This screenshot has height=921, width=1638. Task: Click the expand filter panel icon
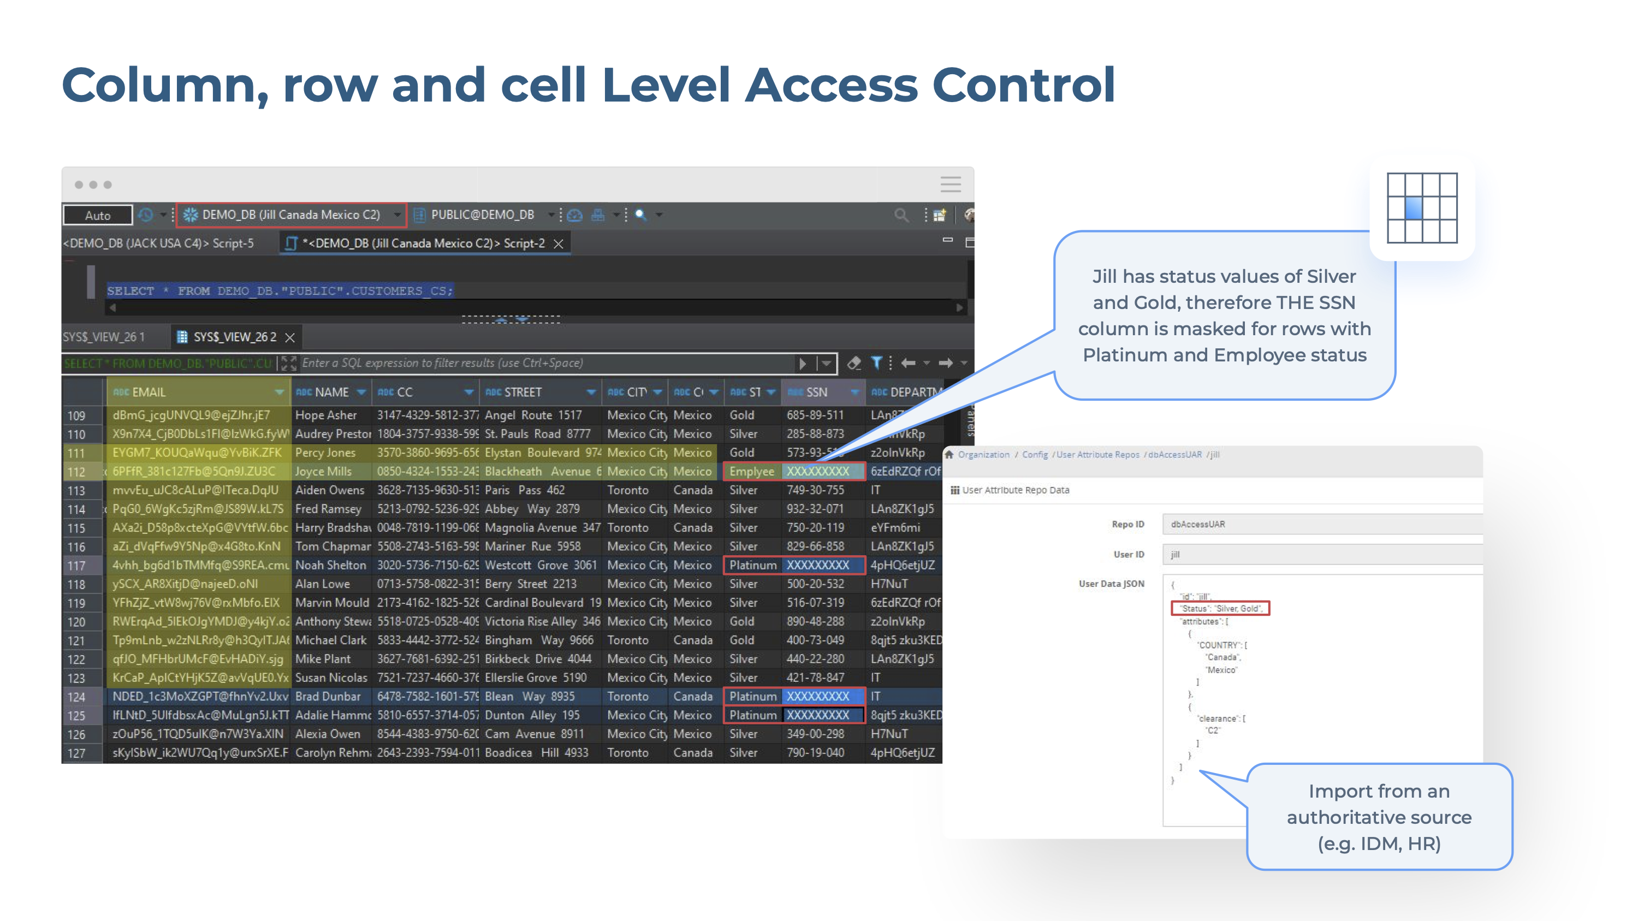(x=289, y=363)
